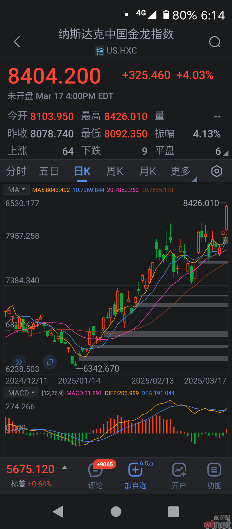Image resolution: width=232 pixels, height=529 pixels.
Task: Tap the MA5:8043.492 legend value
Action: pos(51,190)
